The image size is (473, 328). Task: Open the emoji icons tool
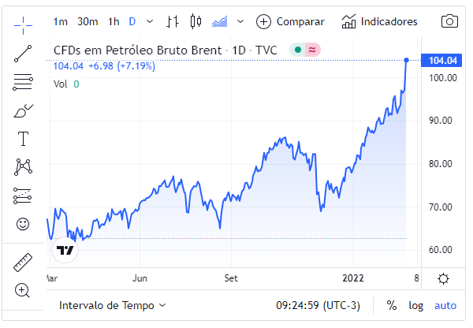pyautogui.click(x=23, y=224)
